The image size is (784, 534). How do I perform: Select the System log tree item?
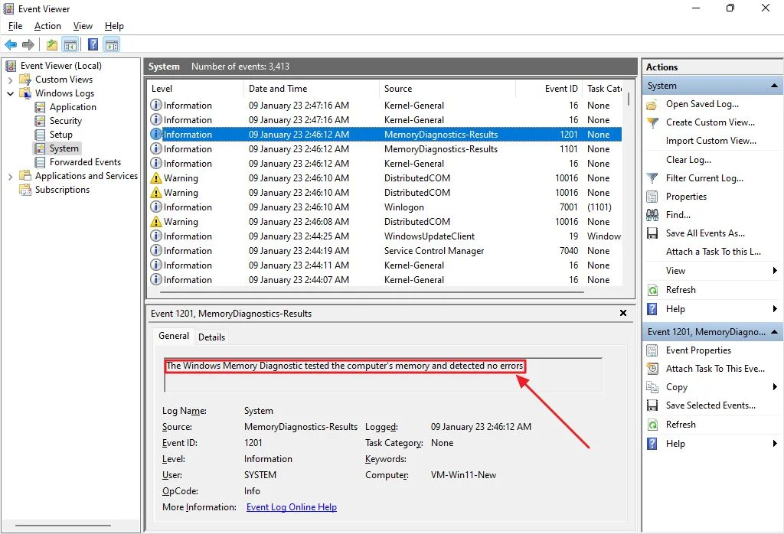[64, 148]
